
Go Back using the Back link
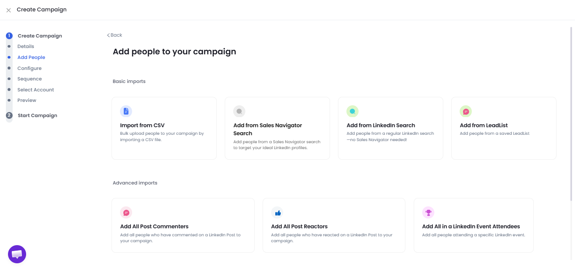114,35
